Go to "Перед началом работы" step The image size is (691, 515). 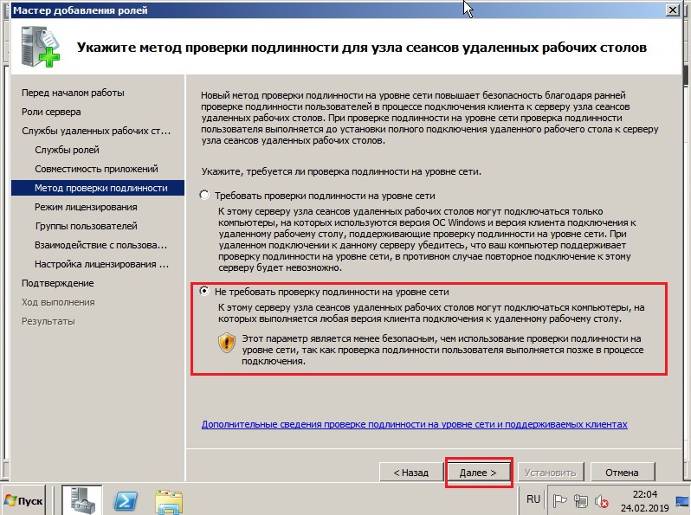tap(73, 93)
